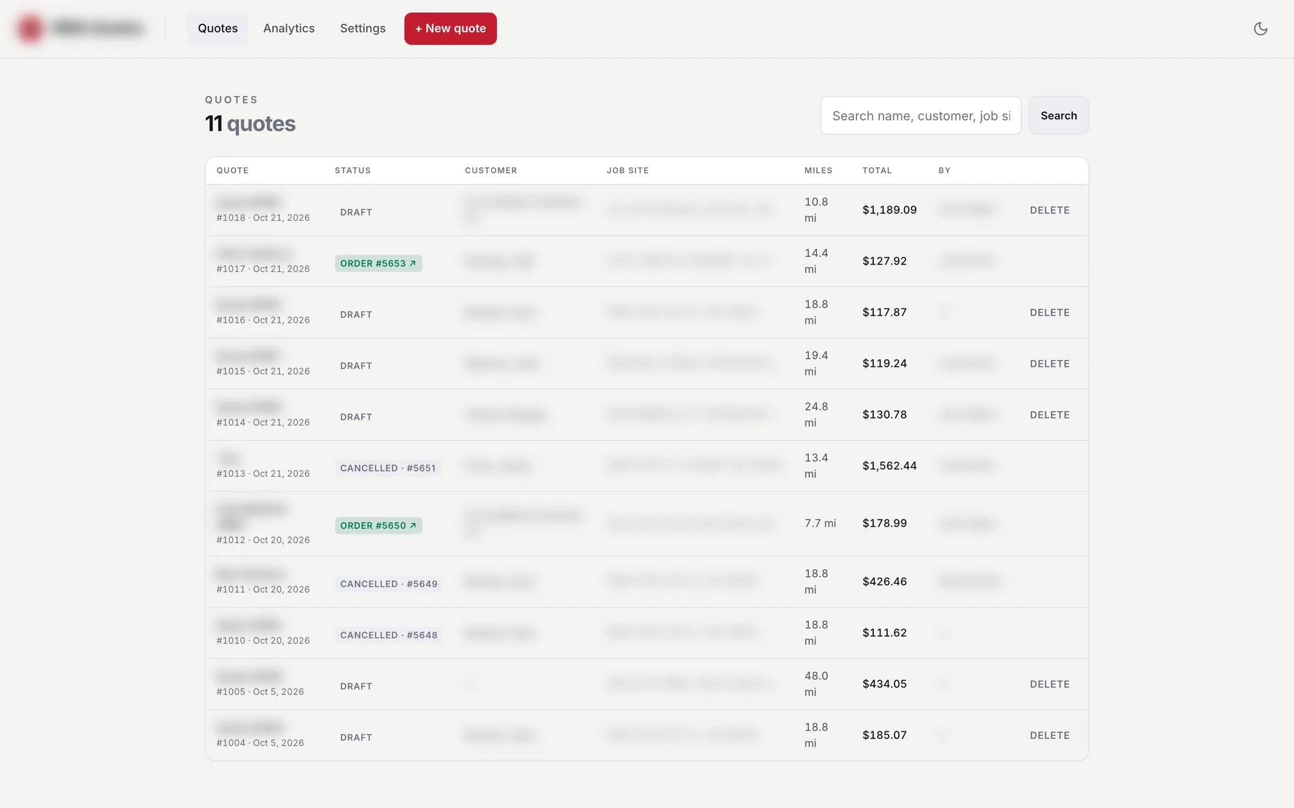Image resolution: width=1294 pixels, height=808 pixels.
Task: Open quote row #1010 · Oct 20, 2026
Action: pos(646,633)
